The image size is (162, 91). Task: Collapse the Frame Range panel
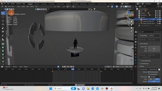click(144, 44)
